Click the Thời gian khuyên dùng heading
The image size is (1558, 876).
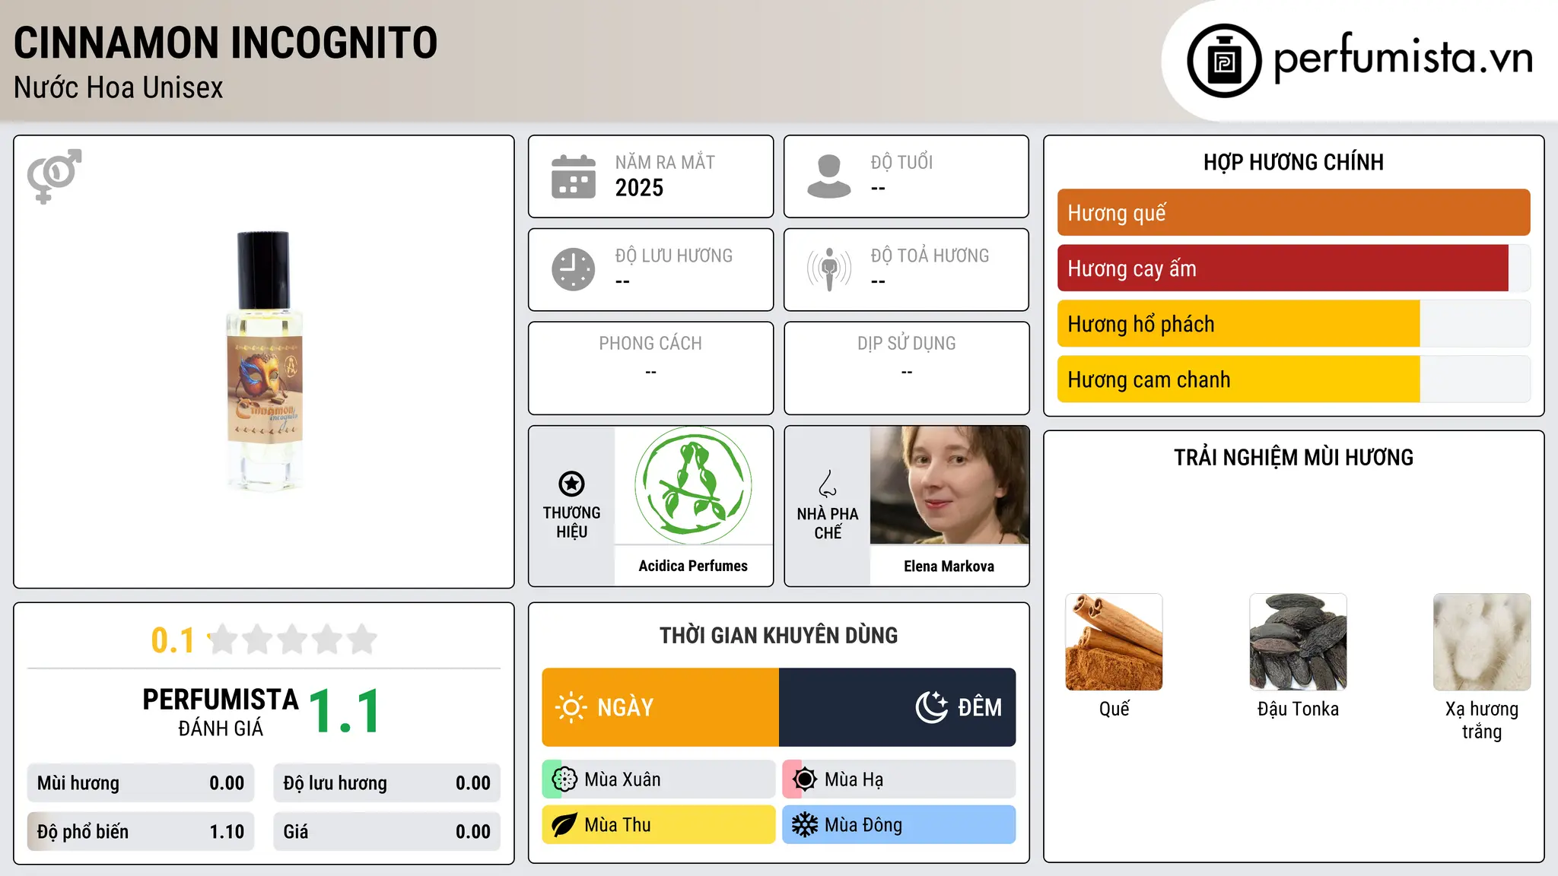coord(779,635)
